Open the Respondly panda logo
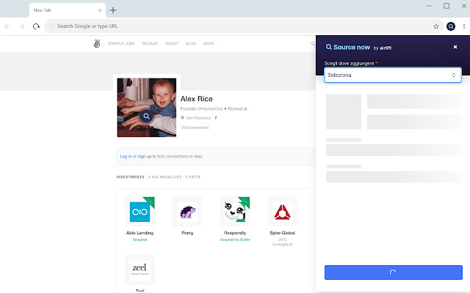470x293 pixels. pos(235,212)
